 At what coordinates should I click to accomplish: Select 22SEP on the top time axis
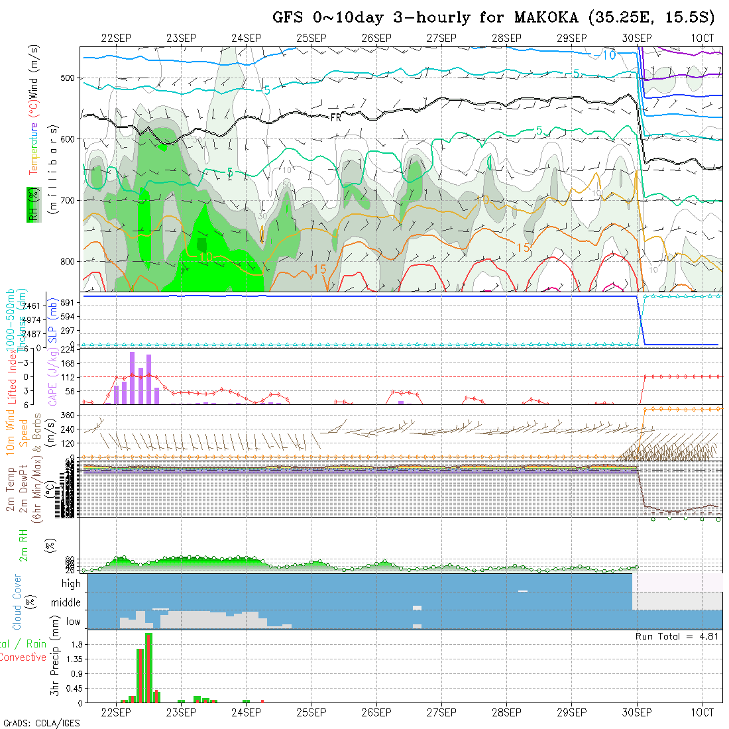coord(115,38)
